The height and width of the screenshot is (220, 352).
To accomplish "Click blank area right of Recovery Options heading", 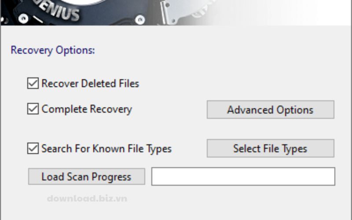I will pyautogui.click(x=220, y=50).
